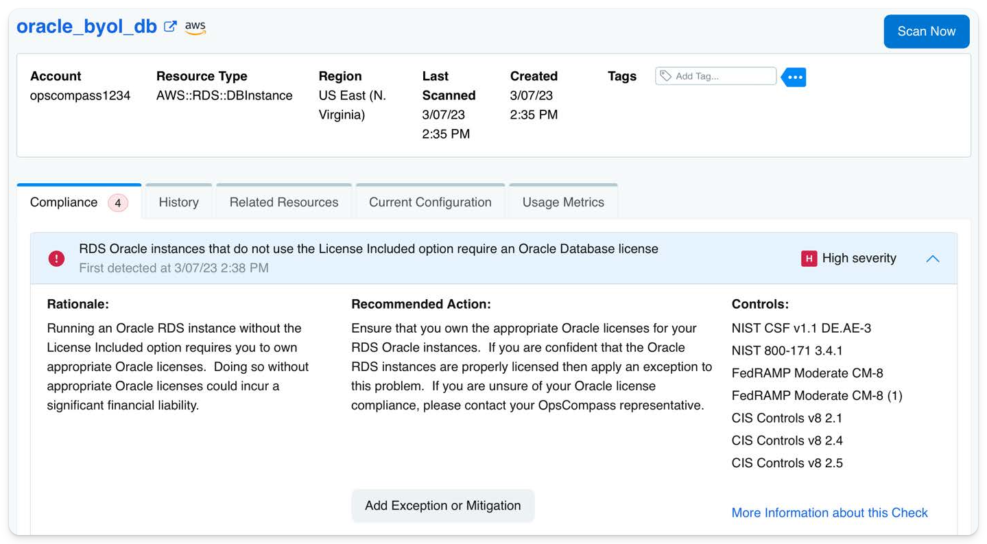The image size is (987, 544).
Task: Switch to the Compliance tab
Action: 64,202
